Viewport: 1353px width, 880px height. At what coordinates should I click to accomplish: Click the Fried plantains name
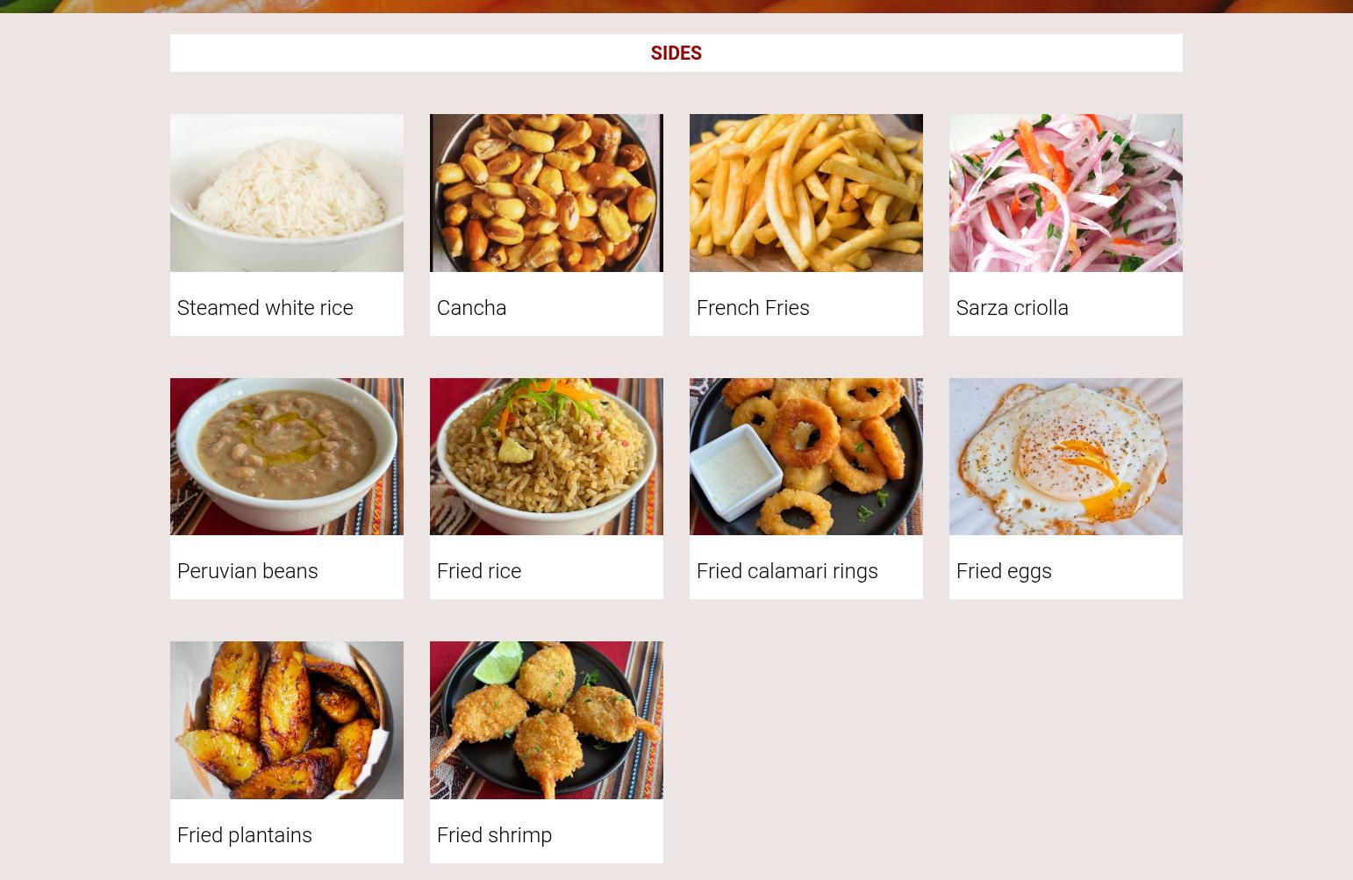[x=245, y=835]
